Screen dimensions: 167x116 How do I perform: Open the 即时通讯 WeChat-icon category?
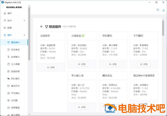[x=14, y=79]
